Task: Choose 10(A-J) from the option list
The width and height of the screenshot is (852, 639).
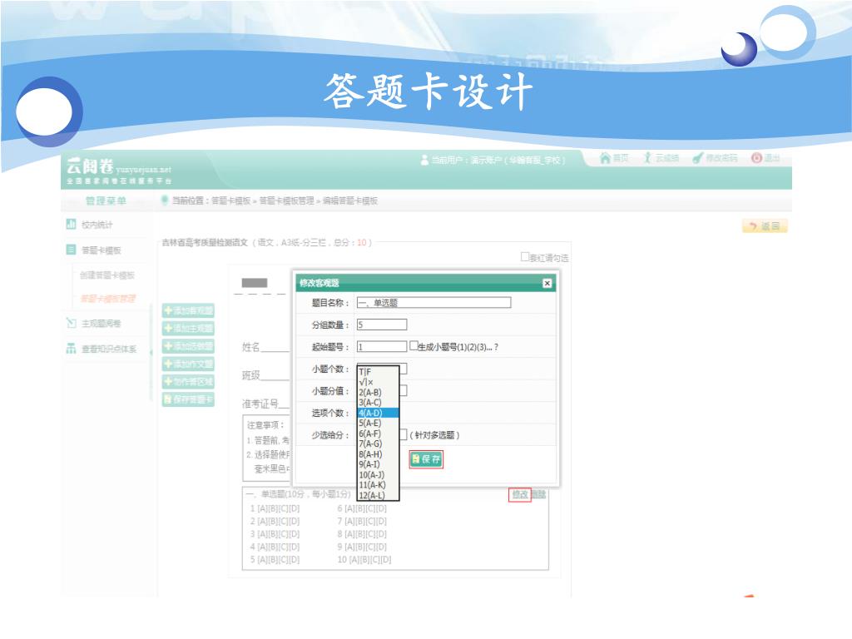Action: coord(378,475)
